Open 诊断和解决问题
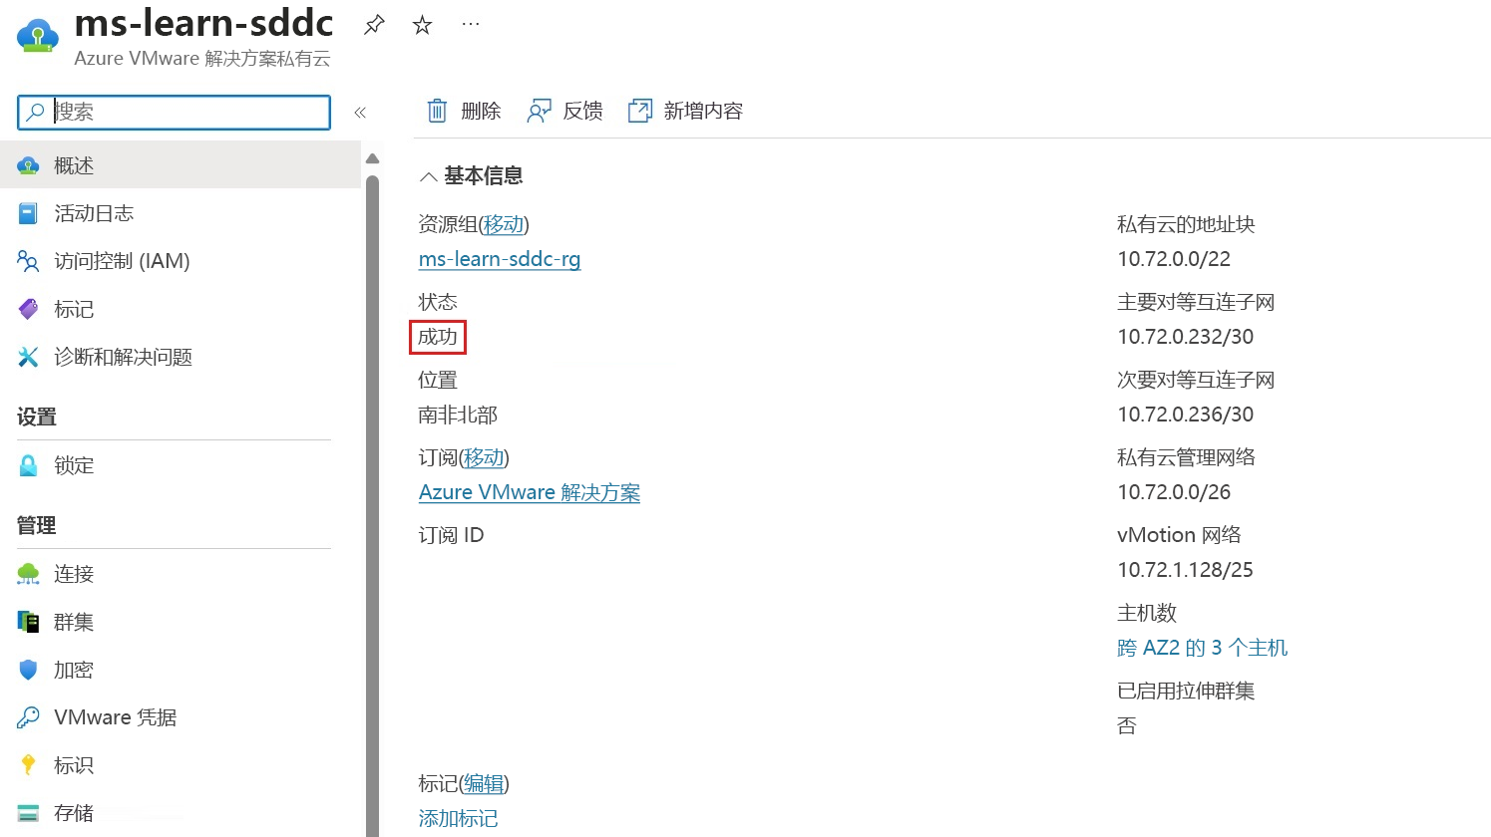The image size is (1491, 837). coord(123,357)
